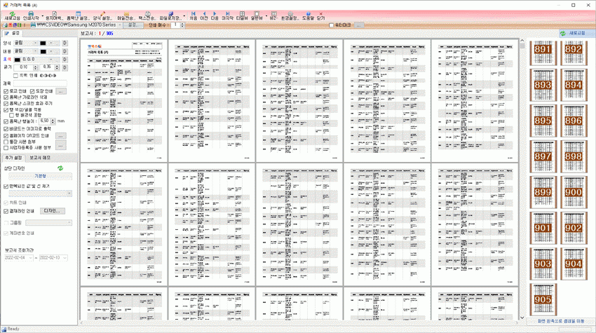Screen dimensions: 596x333
Task: Start printing with 인쇄시작 icon
Action: click(30, 16)
